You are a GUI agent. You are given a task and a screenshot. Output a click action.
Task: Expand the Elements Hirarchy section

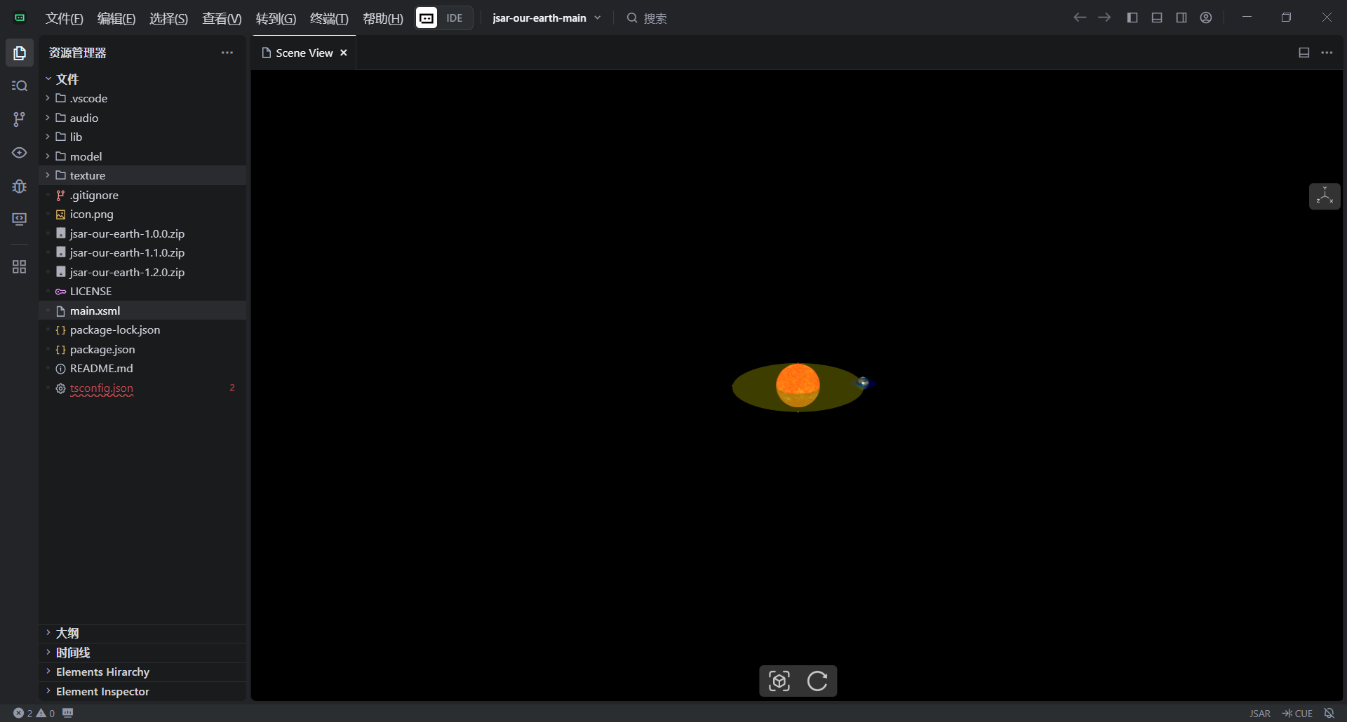click(102, 672)
